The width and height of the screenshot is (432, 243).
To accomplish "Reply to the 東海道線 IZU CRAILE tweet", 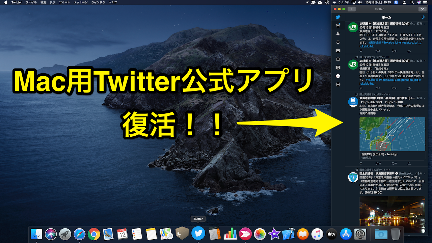I will click(x=361, y=51).
